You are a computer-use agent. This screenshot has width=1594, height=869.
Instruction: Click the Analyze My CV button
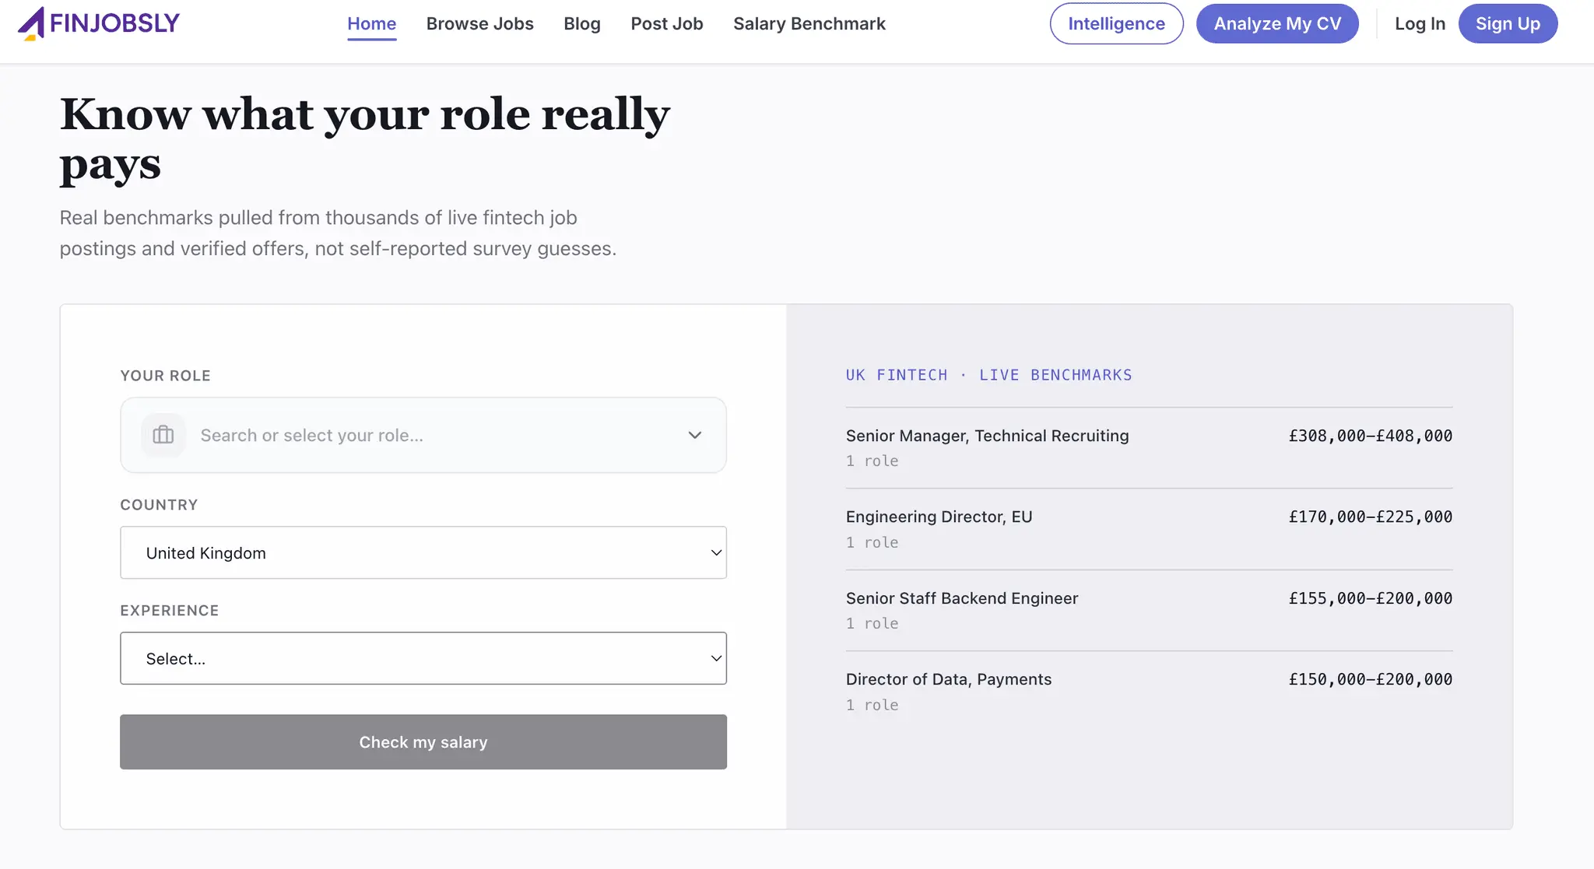(1278, 23)
